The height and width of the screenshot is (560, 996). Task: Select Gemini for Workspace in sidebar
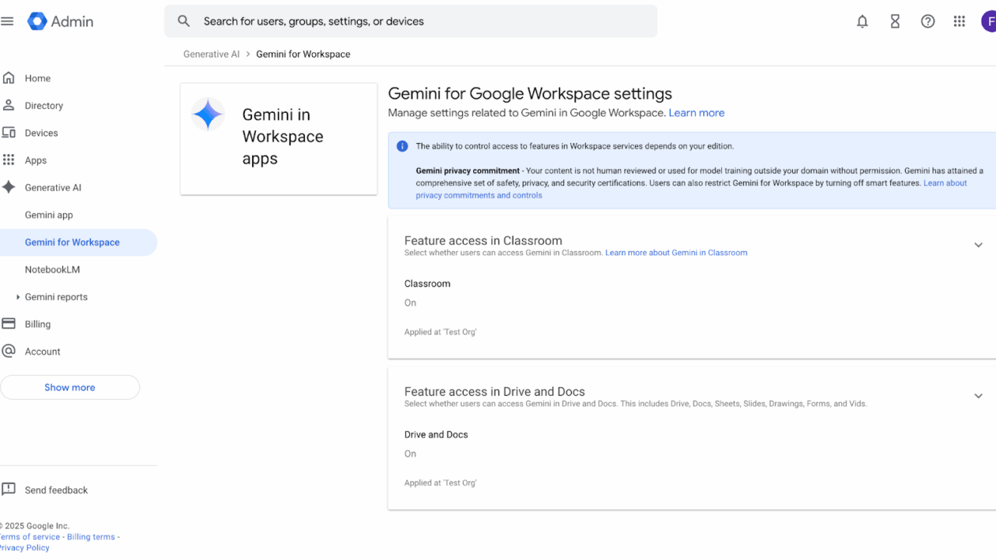pyautogui.click(x=78, y=242)
